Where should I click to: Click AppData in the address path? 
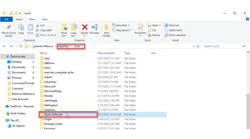pyautogui.click(x=63, y=46)
